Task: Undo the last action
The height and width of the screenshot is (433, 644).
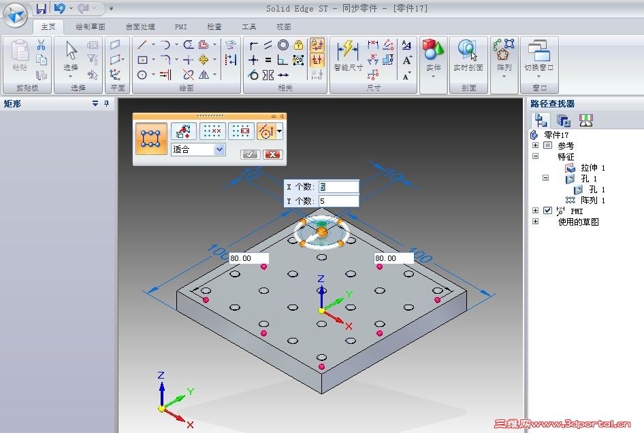Action: [59, 8]
